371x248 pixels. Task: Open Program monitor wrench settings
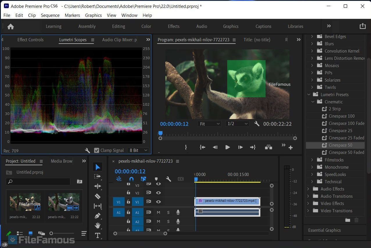(x=257, y=124)
